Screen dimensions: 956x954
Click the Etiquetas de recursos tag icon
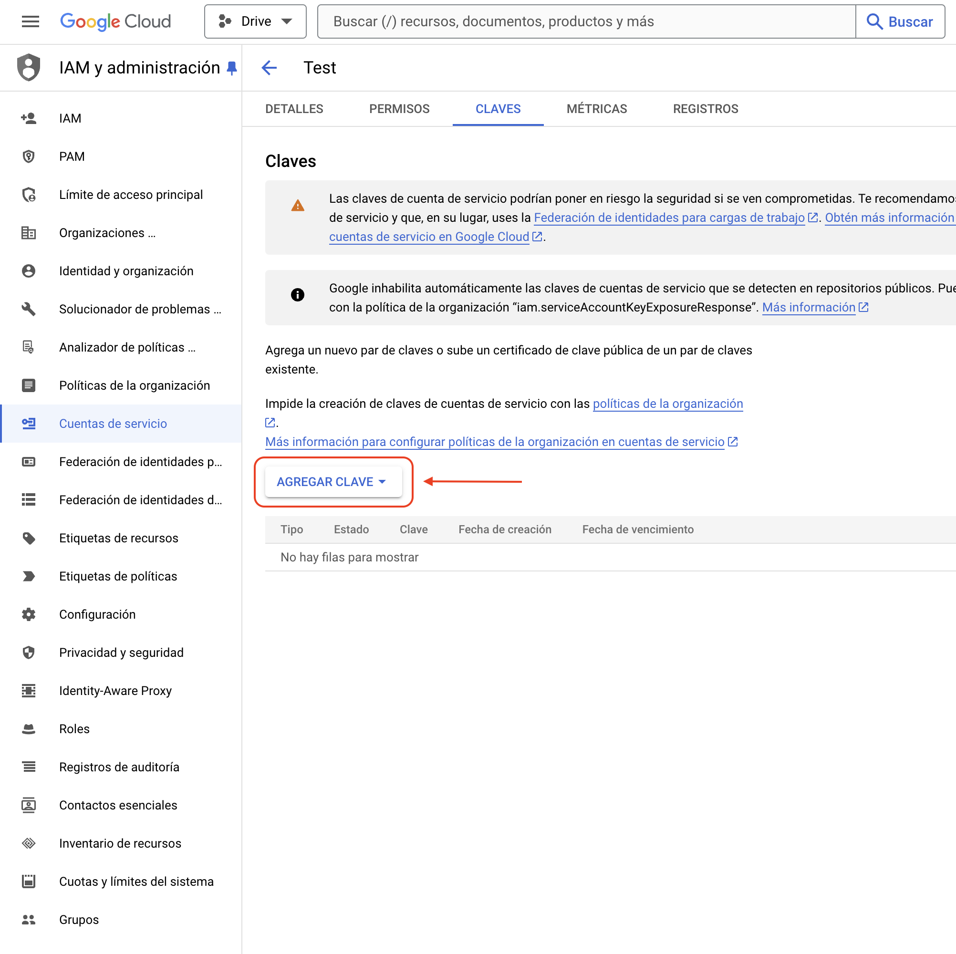point(29,538)
